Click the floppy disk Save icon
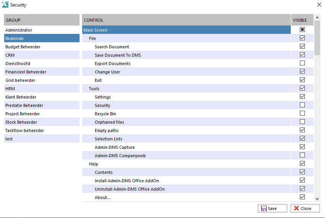This screenshot has width=325, height=218. click(264, 208)
